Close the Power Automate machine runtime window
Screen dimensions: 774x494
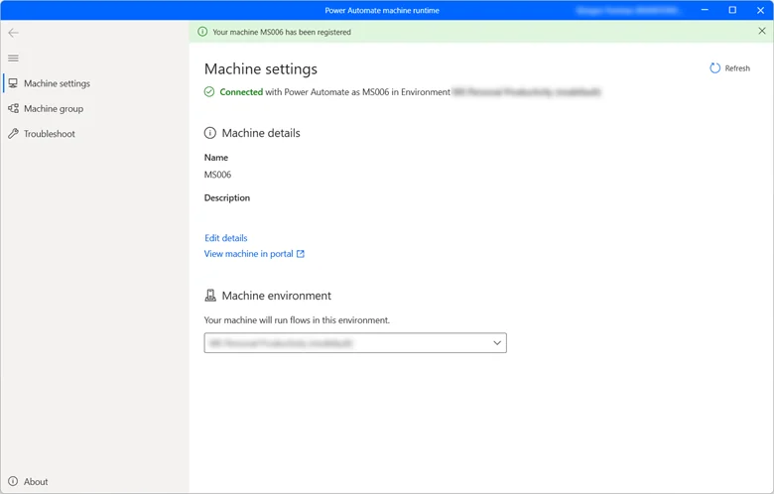click(x=760, y=10)
